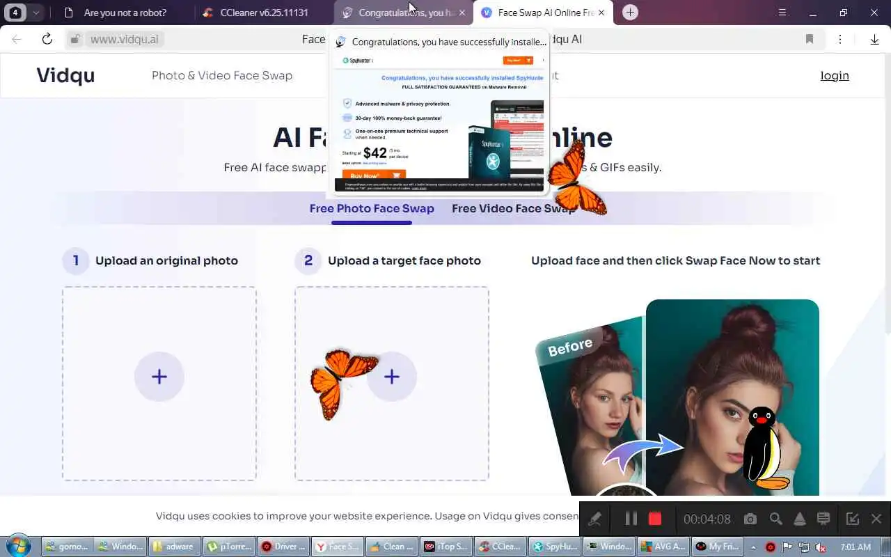Open the My Fri... taskbar item

716,547
